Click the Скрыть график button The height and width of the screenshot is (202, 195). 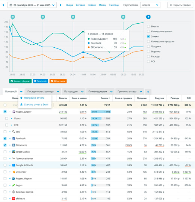pyautogui.click(x=180, y=5)
